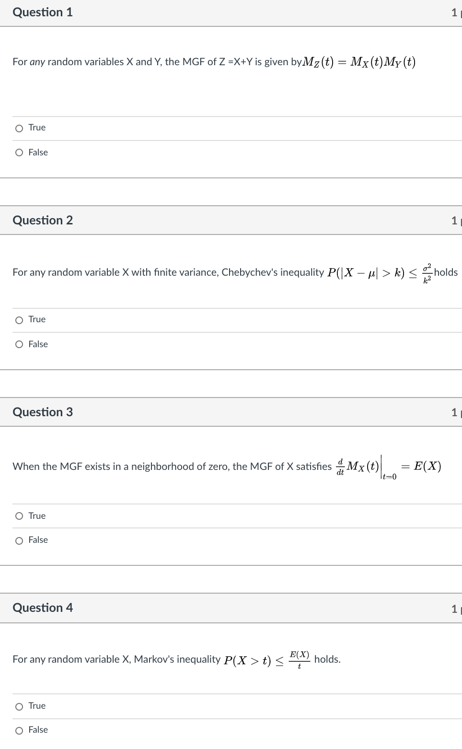Click the E(X) derivative formula in Question 3
The height and width of the screenshot is (749, 462).
pos(388,468)
